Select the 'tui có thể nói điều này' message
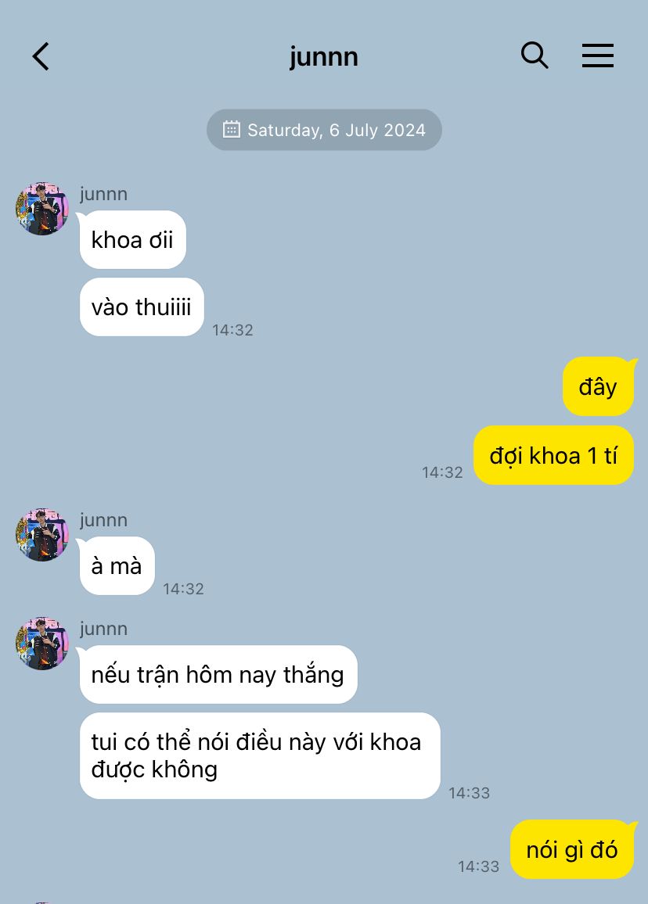This screenshot has width=648, height=904. (261, 756)
